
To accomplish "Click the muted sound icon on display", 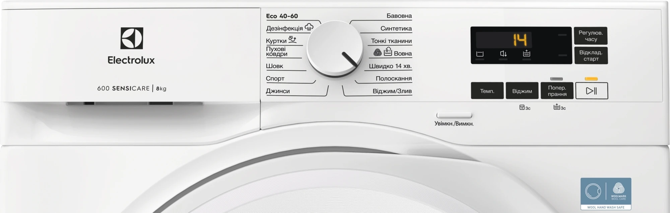I will pyautogui.click(x=503, y=54).
